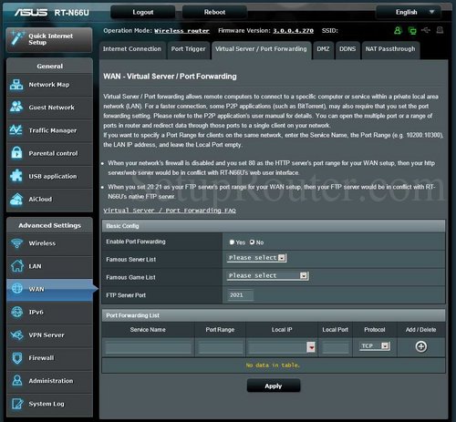Click the add port forwarding rule plus icon
Screen dimensions: 456x422
(421, 346)
